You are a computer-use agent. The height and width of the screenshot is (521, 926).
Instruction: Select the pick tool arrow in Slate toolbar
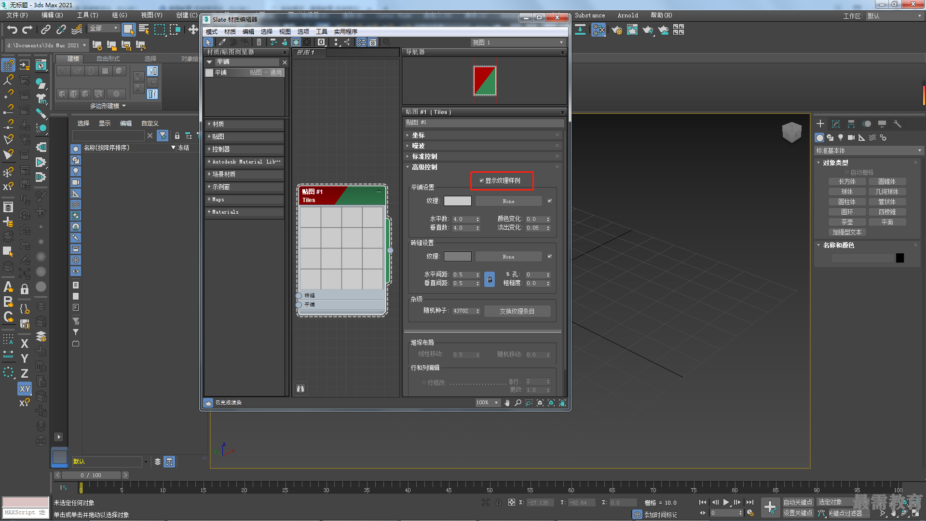click(208, 42)
